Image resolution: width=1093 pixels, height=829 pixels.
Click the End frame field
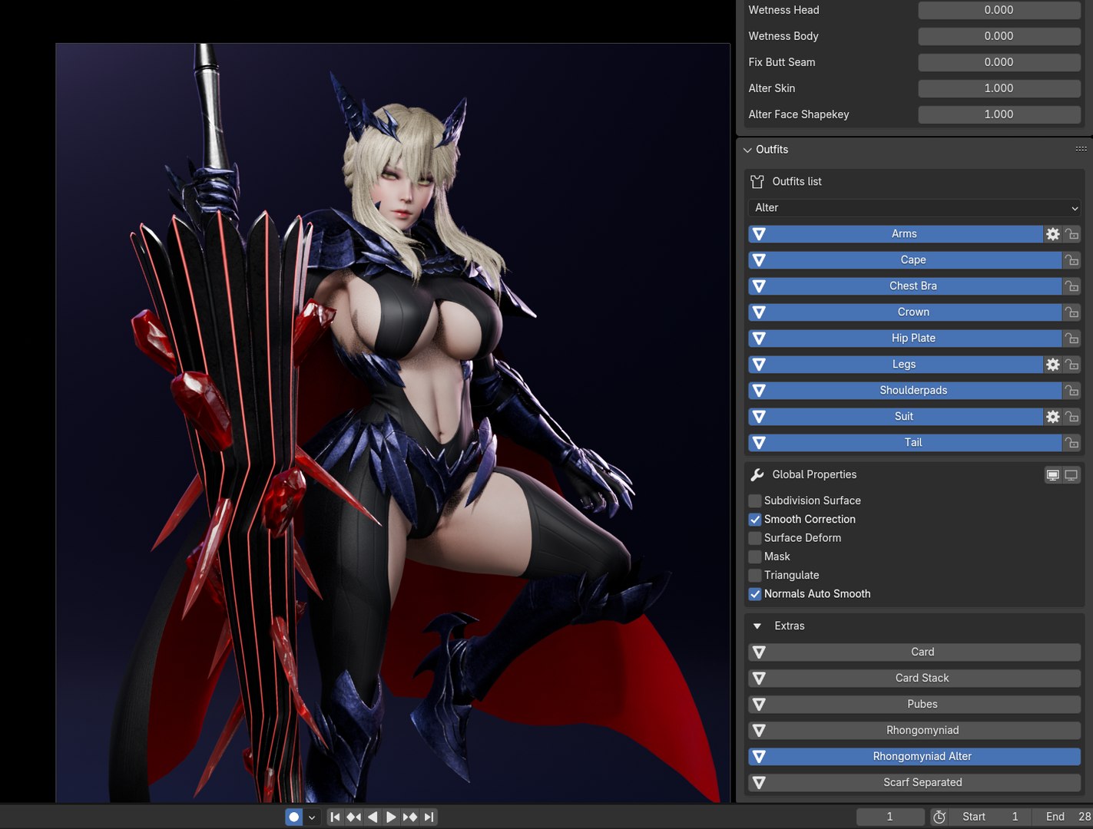click(x=1063, y=817)
